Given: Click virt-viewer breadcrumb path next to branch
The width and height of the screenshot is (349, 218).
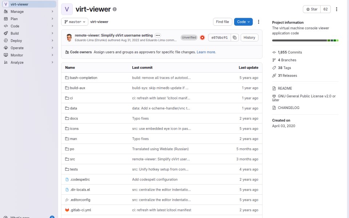Looking at the screenshot, I should pyautogui.click(x=99, y=22).
